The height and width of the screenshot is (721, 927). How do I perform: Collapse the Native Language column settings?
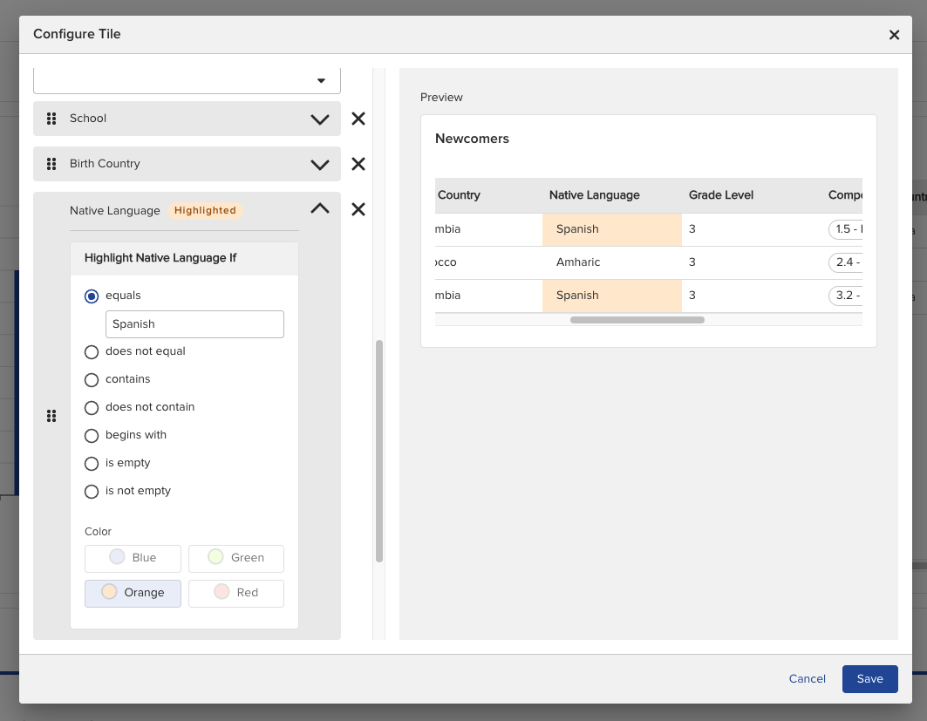coord(320,208)
